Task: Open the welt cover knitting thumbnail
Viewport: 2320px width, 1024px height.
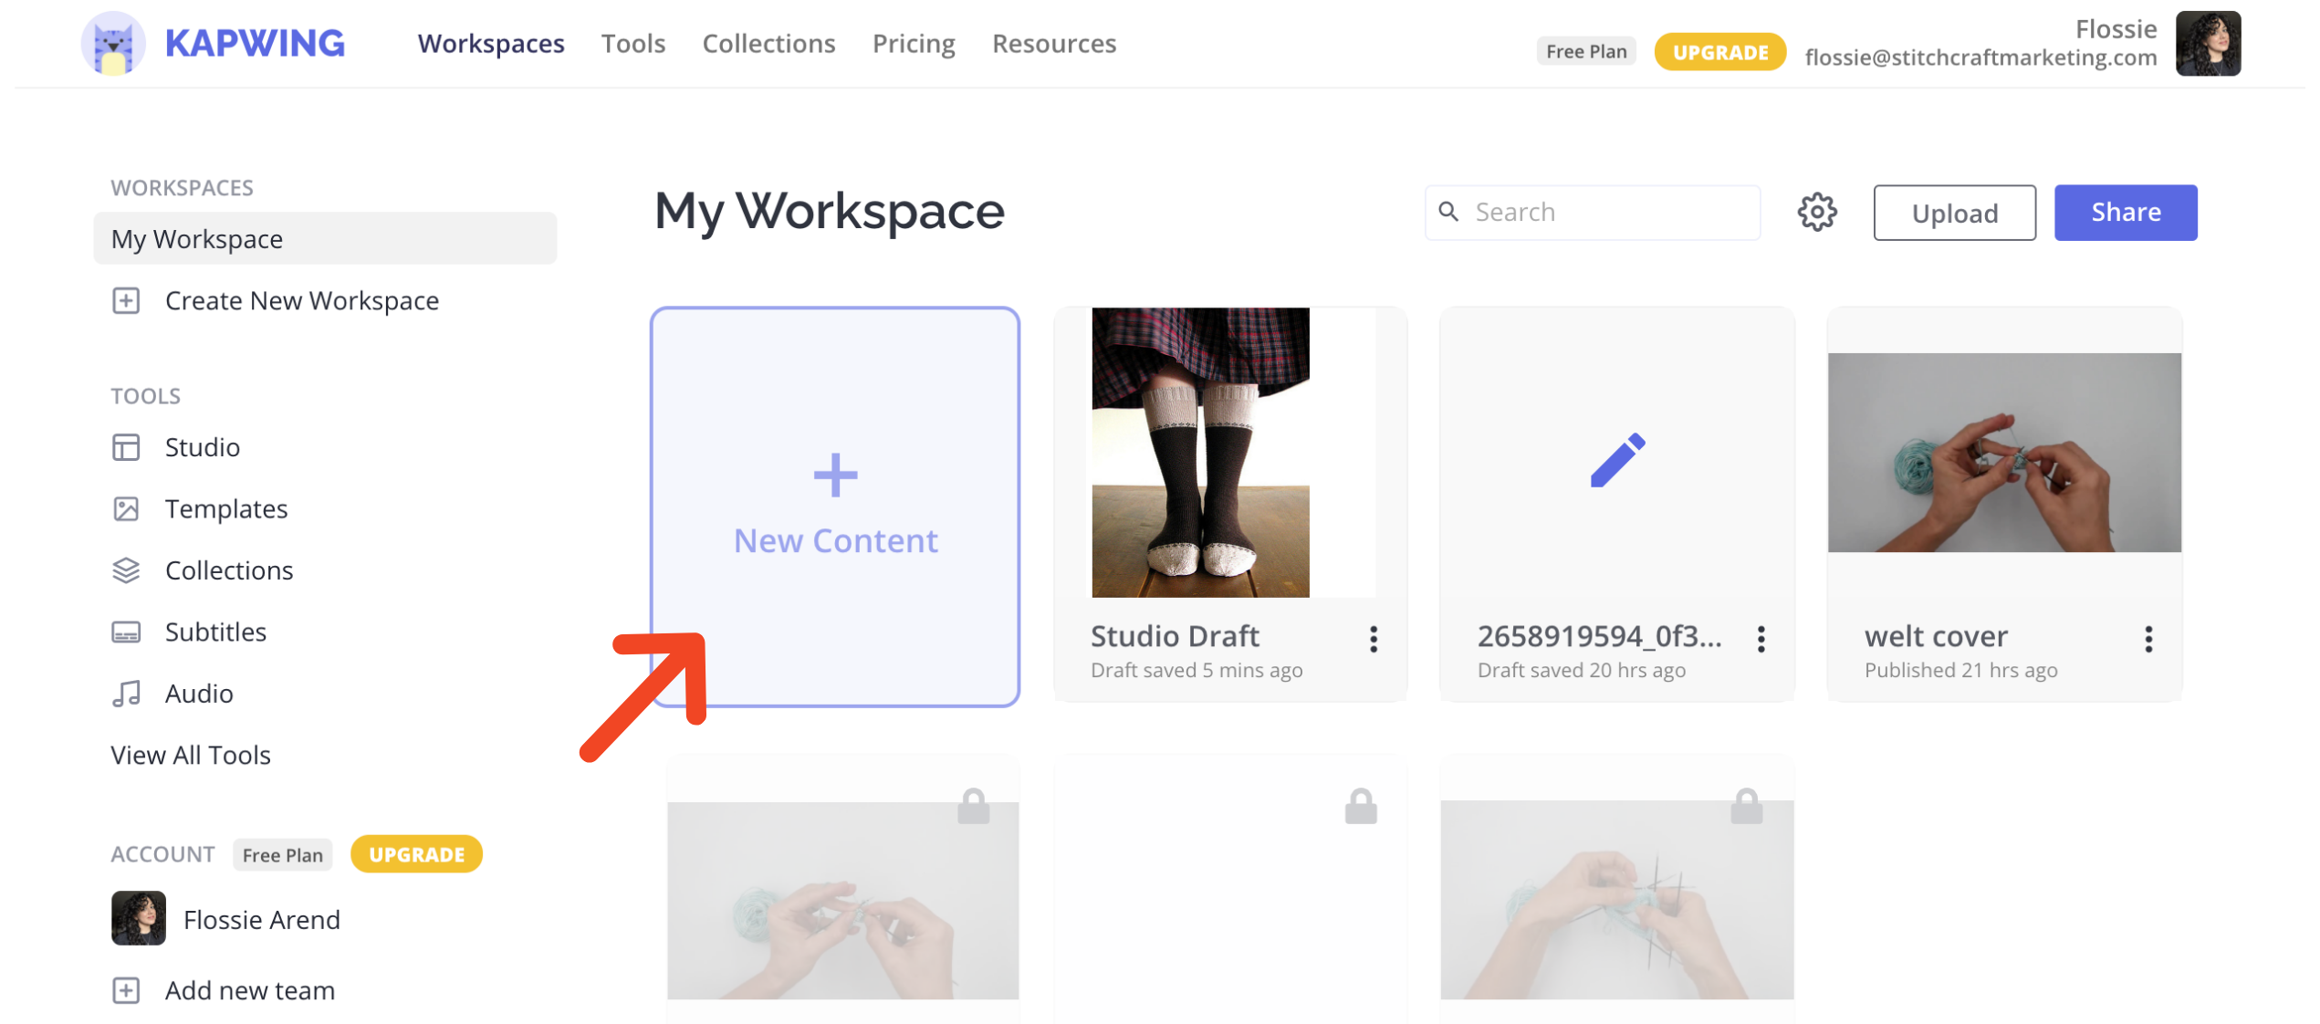Action: [2004, 453]
